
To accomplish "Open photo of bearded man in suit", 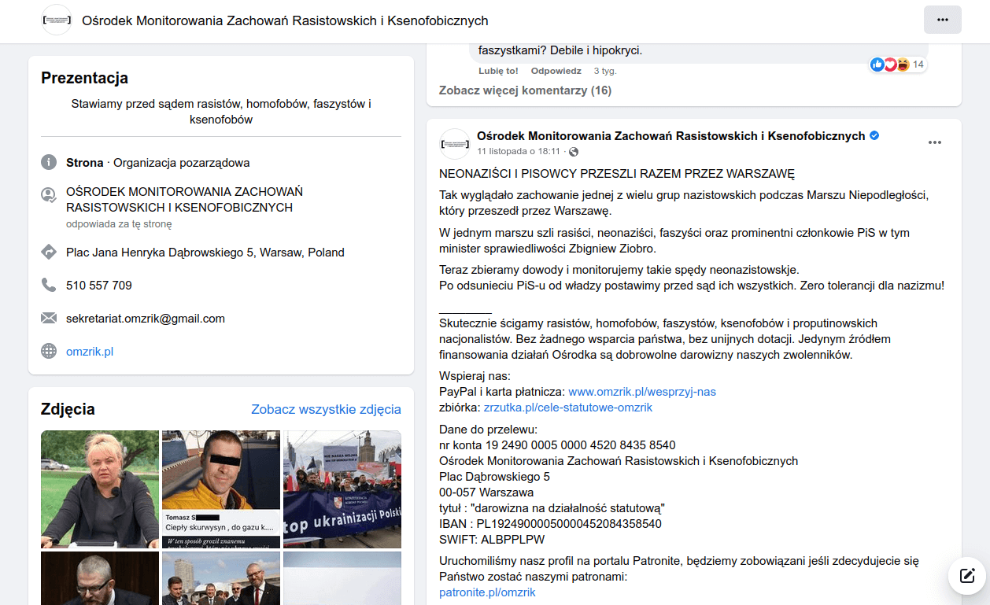I will click(100, 578).
